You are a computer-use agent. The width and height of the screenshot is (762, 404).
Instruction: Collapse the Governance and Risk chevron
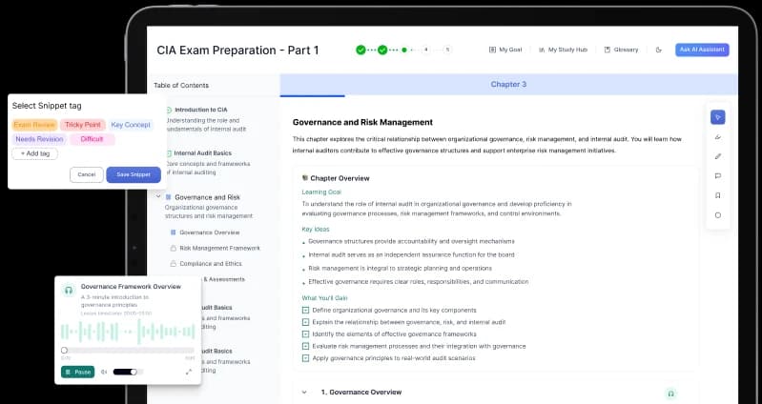point(158,196)
